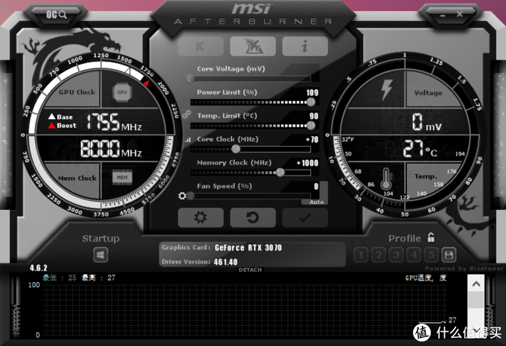The height and width of the screenshot is (346, 506).
Task: Apply settings with the checkmark button
Action: 305,217
